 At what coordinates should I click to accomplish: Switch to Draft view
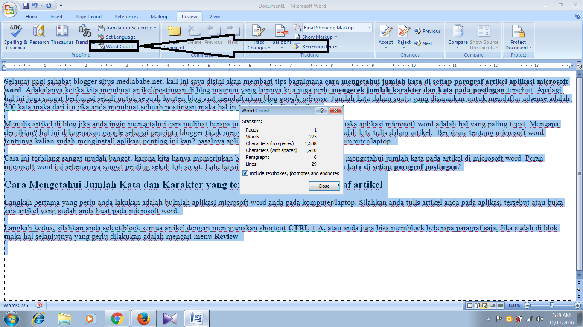[x=501, y=305]
